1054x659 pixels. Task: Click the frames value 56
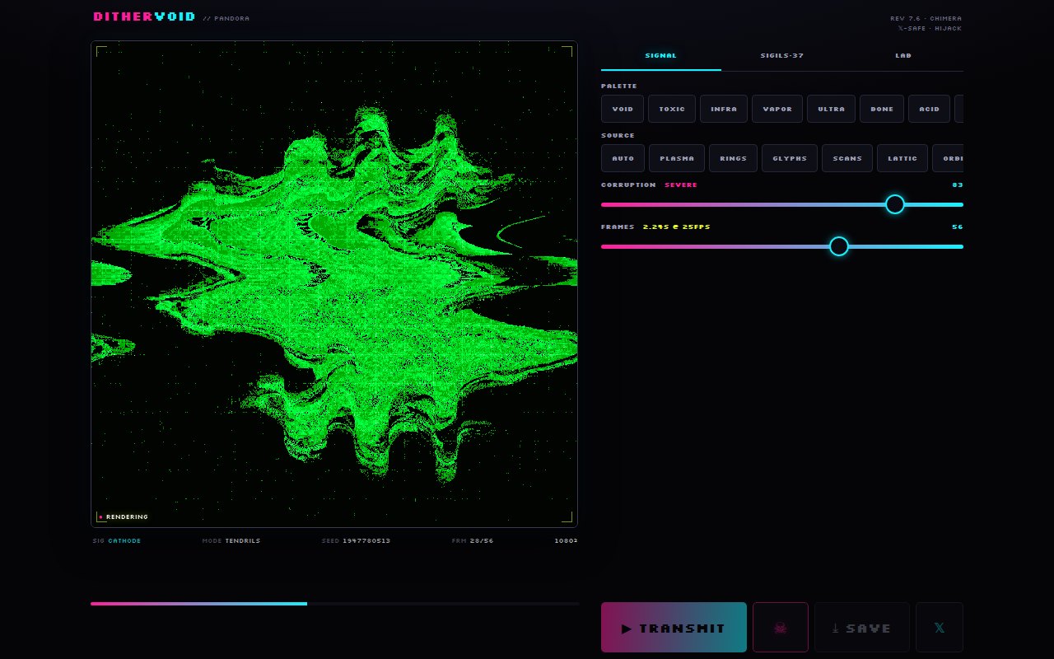tap(958, 227)
